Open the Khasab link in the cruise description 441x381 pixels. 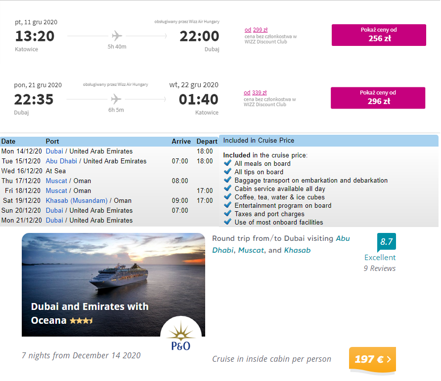pyautogui.click(x=297, y=250)
